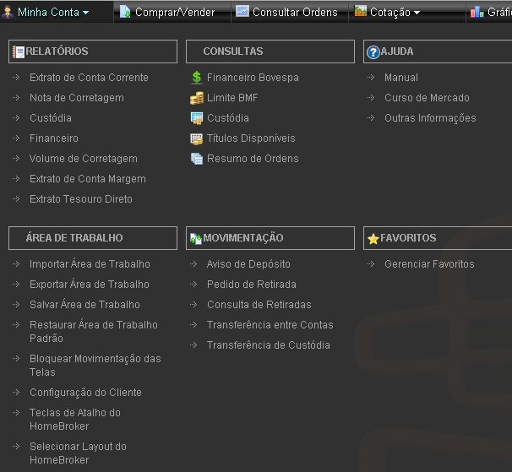The image size is (512, 472).
Task: Click the coins icon for Limite BMF
Action: [x=197, y=98]
